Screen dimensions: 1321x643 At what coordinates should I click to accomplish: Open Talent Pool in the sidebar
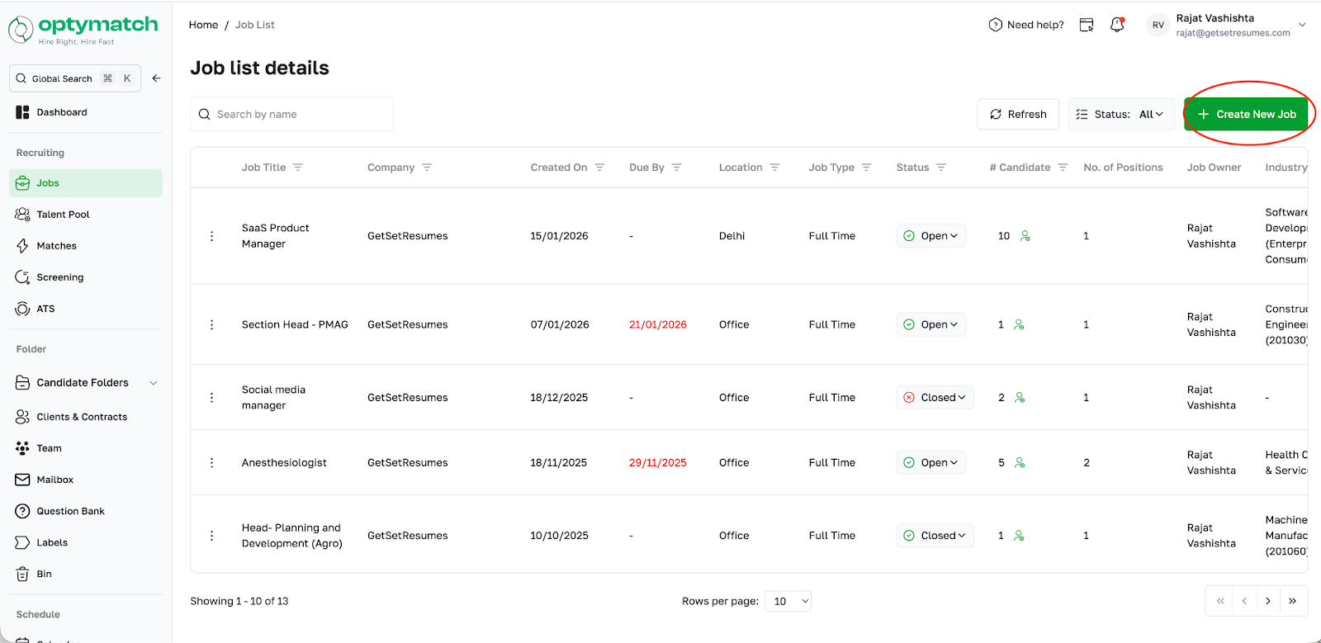(63, 215)
